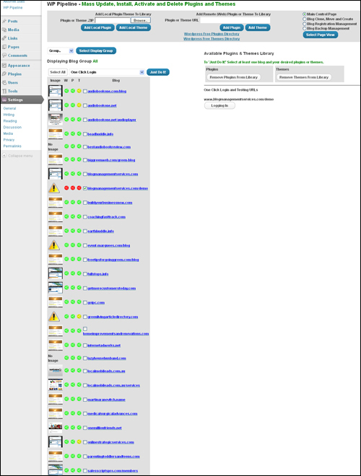This screenshot has width=361, height=476.
Task: Click the Comments bubble icon in sidebar
Action: [4, 56]
